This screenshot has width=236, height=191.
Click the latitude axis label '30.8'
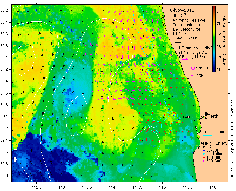pyautogui.click(x=4, y=46)
